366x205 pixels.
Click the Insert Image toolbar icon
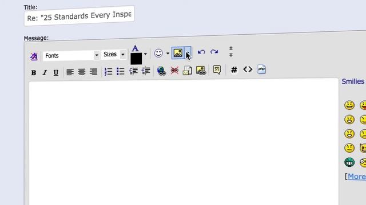(x=178, y=53)
